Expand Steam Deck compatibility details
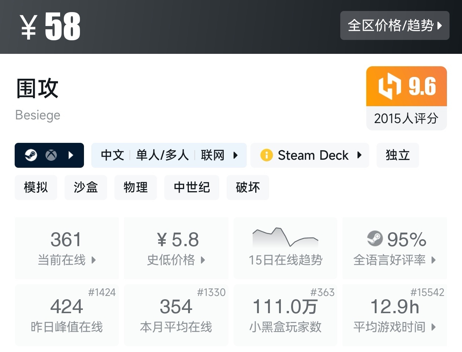Screen dimensions: 462x352 click(359, 155)
